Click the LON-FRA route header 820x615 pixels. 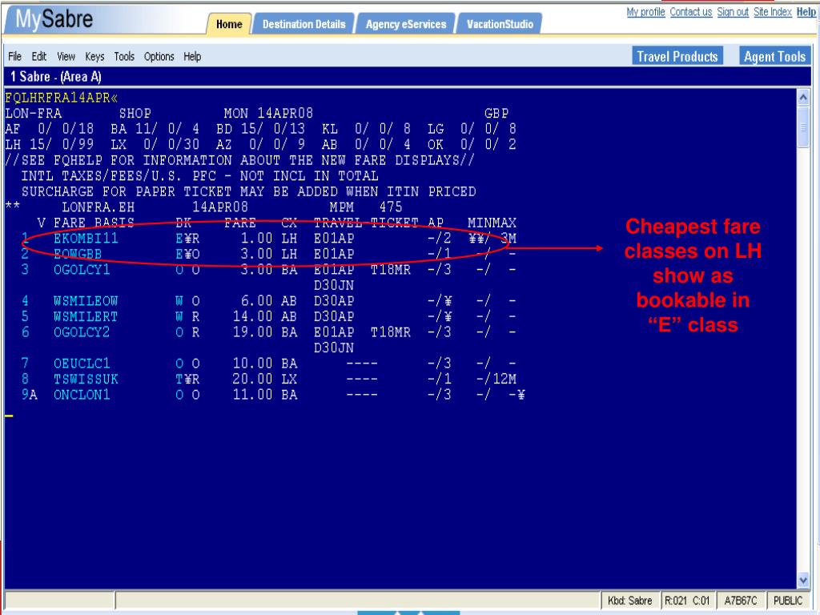(x=33, y=114)
